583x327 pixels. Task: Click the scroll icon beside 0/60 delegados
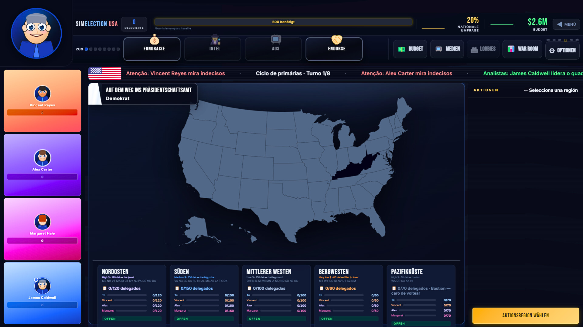click(322, 289)
